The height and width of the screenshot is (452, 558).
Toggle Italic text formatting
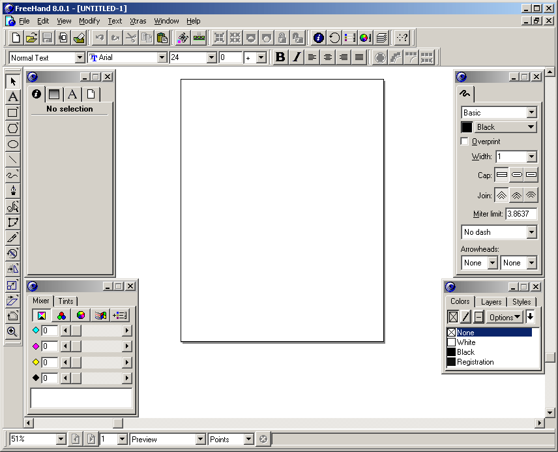296,57
